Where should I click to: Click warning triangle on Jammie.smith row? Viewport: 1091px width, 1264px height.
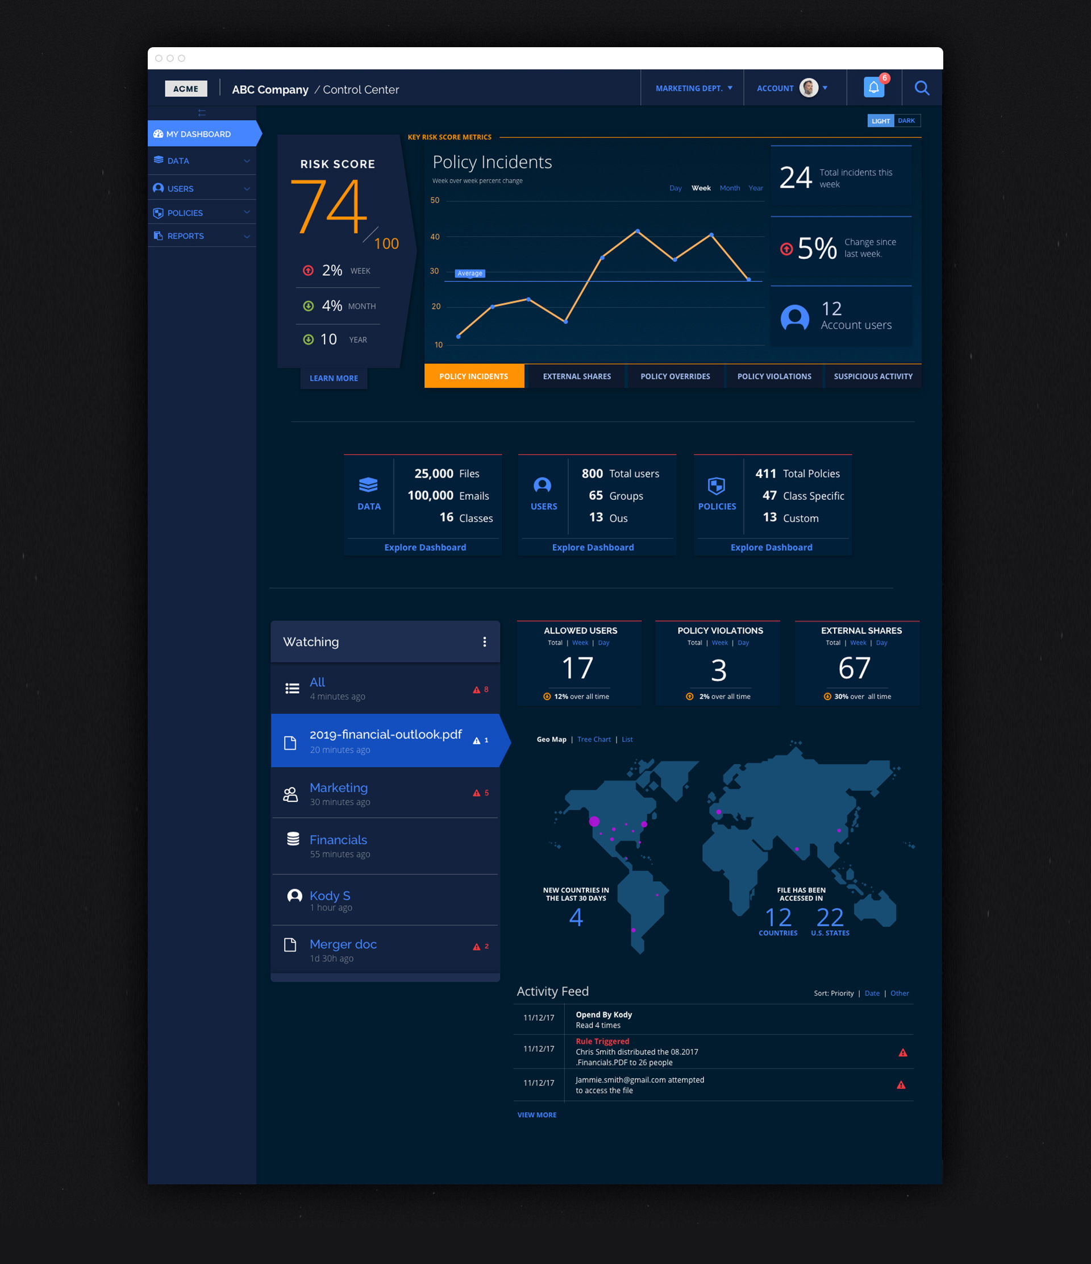(901, 1085)
